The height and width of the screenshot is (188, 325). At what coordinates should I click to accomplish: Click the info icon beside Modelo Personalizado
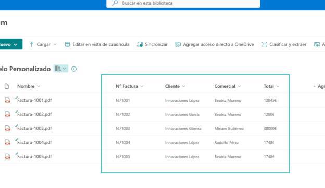point(74,69)
